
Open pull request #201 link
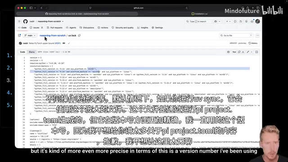58,43
